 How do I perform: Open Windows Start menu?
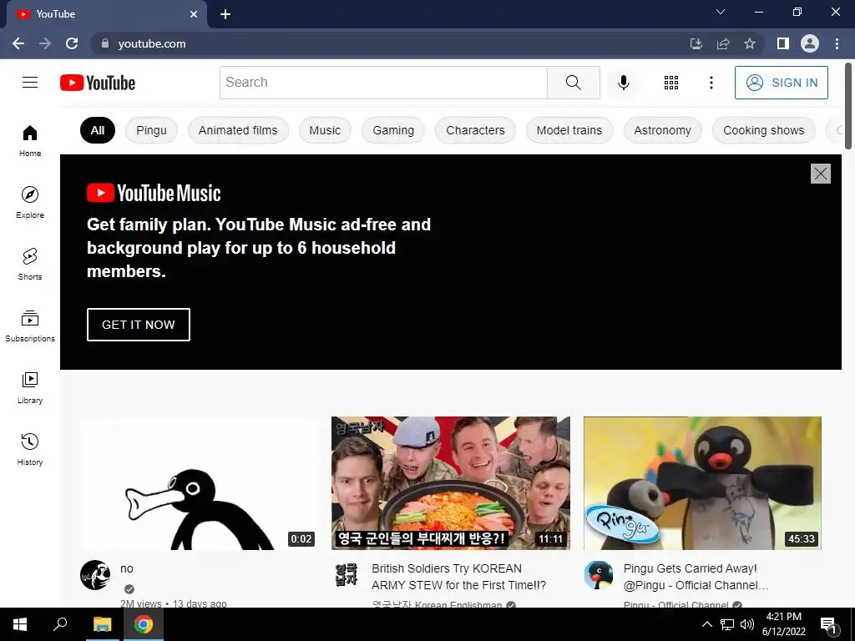[20, 624]
